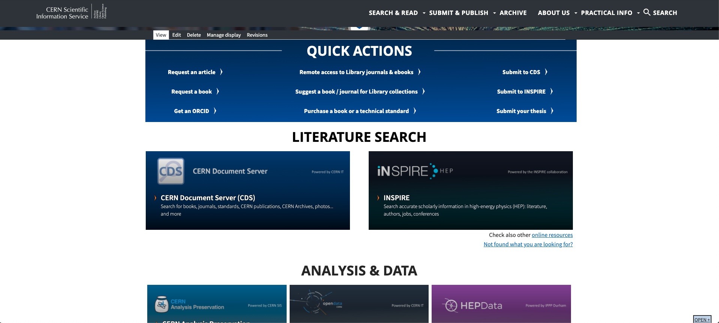The height and width of the screenshot is (323, 719).
Task: Click the CDS logo icon
Action: click(171, 171)
